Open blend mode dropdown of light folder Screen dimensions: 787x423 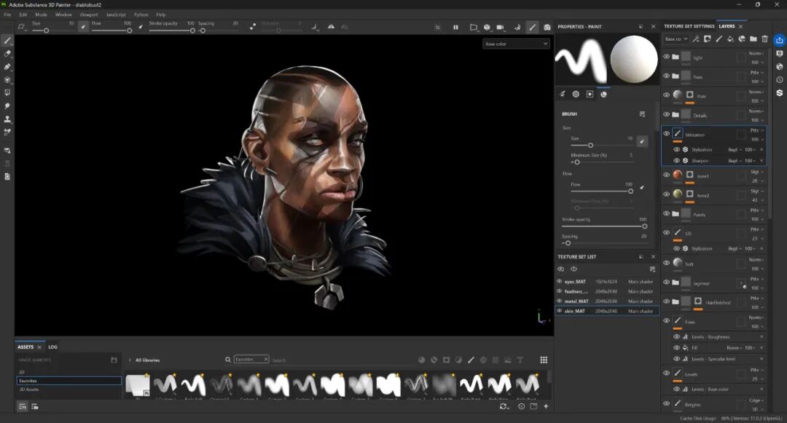(756, 53)
